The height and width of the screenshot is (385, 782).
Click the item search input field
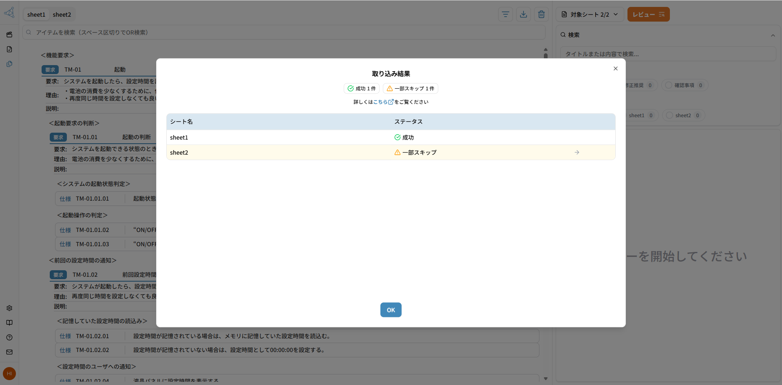(285, 33)
